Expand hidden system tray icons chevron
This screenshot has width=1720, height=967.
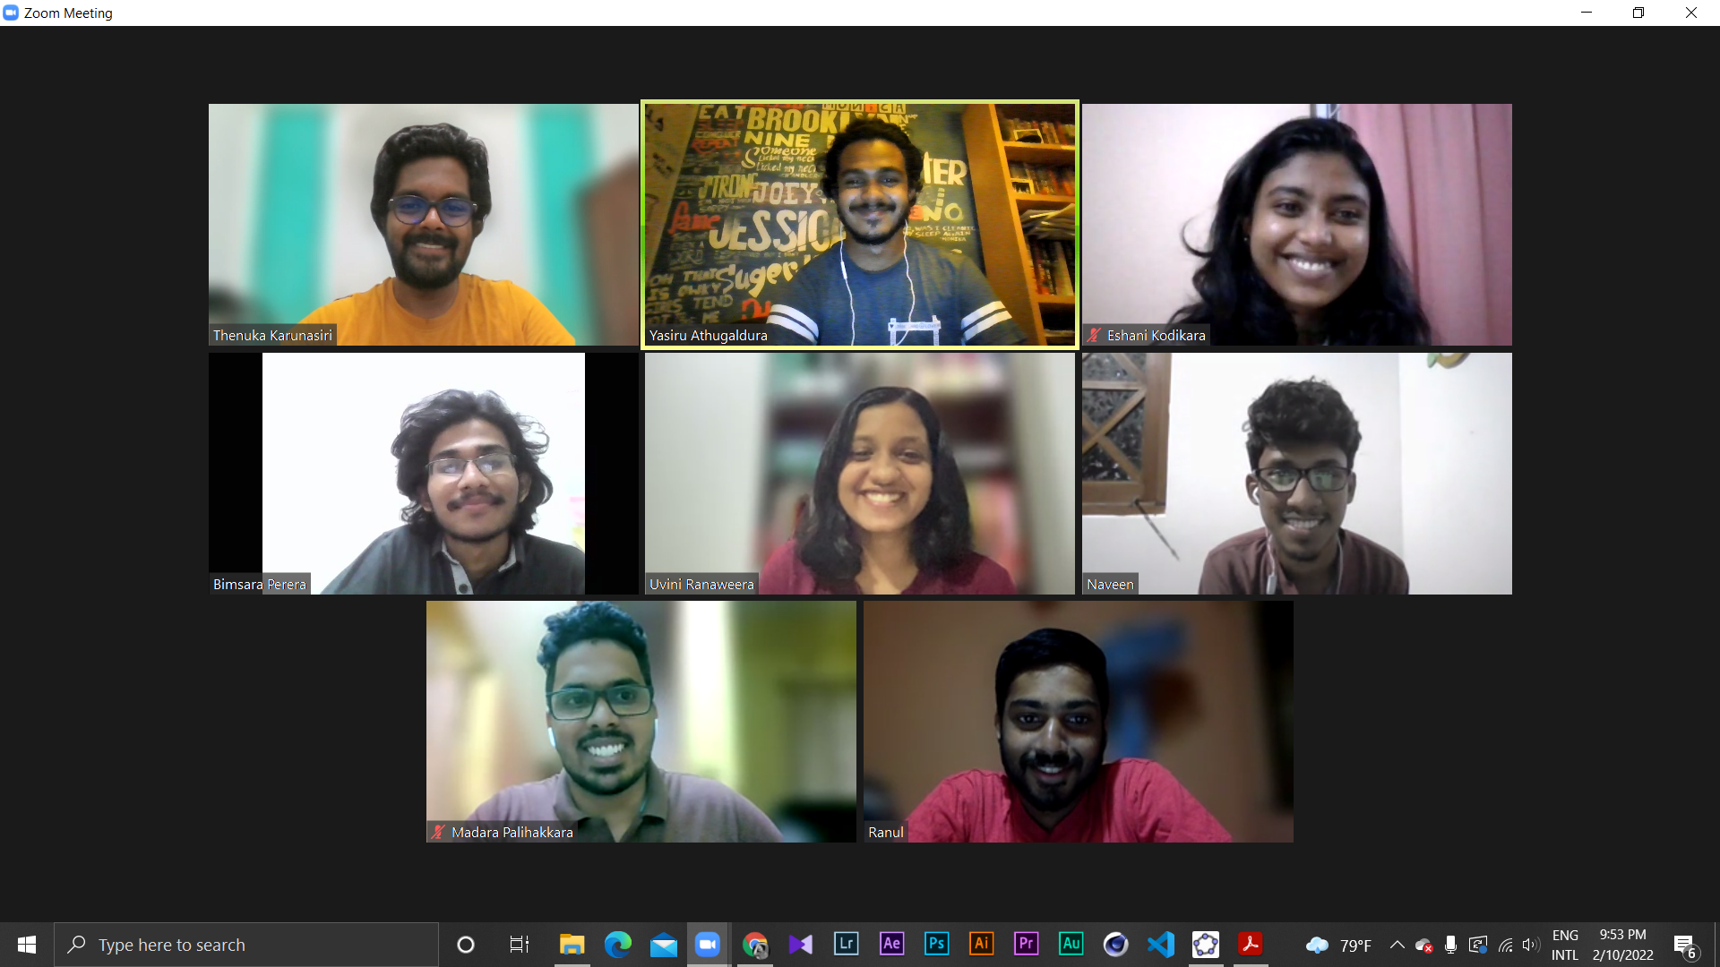coord(1397,945)
